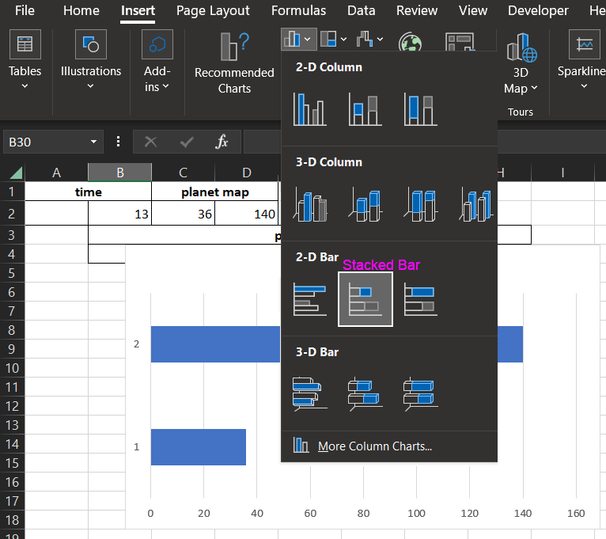Screen dimensions: 606x539
Task: Select the 2-D Clustered Bar chart icon
Action: pyautogui.click(x=309, y=299)
